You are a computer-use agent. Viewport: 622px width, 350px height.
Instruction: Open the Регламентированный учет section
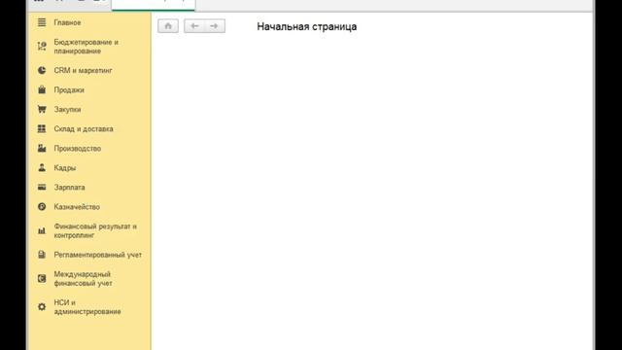[x=97, y=255]
